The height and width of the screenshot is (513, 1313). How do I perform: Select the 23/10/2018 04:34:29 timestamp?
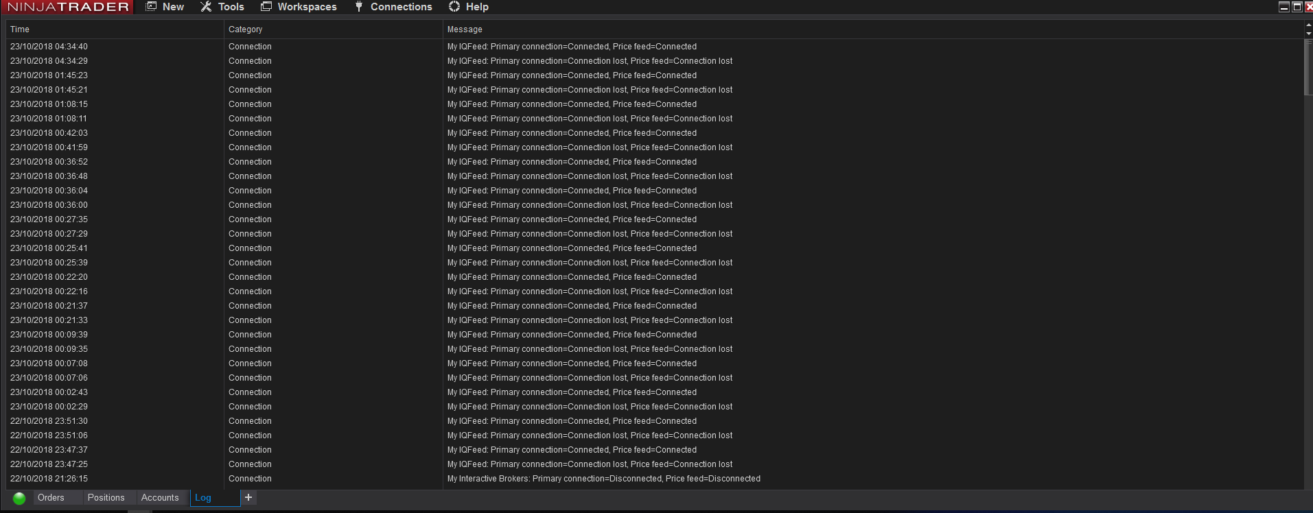coord(49,61)
